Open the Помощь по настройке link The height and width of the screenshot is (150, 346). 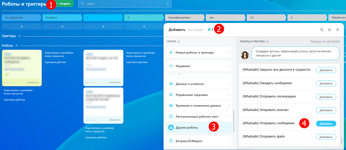pos(325,42)
